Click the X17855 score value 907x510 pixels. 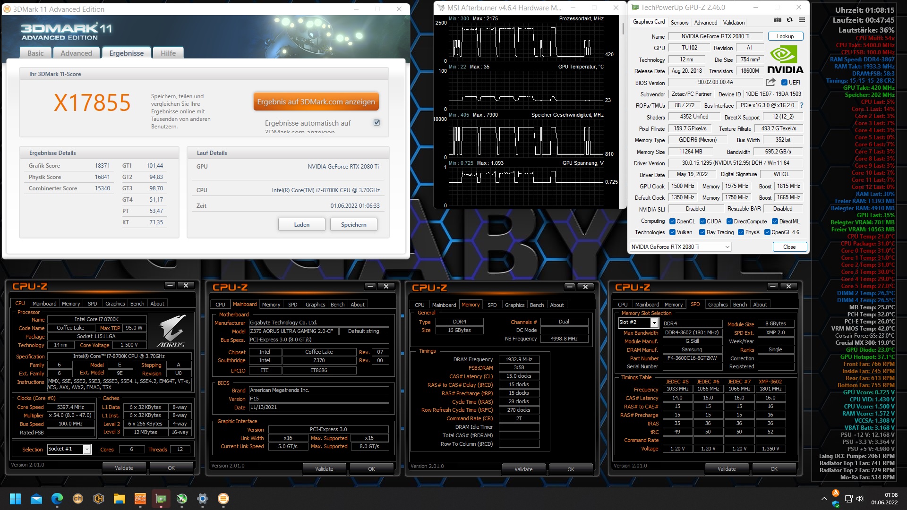[x=92, y=102]
